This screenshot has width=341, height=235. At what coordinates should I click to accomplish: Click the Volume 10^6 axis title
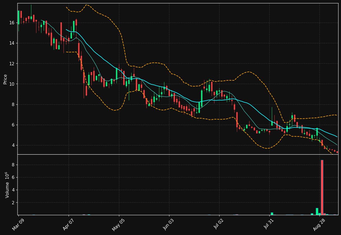tap(7, 185)
